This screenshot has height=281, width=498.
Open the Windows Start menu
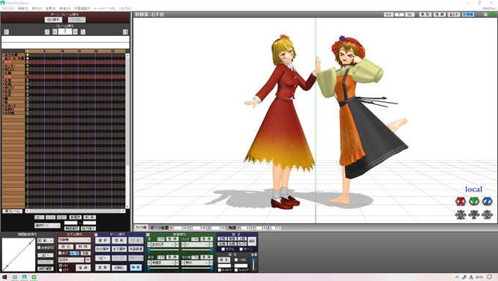click(x=4, y=277)
